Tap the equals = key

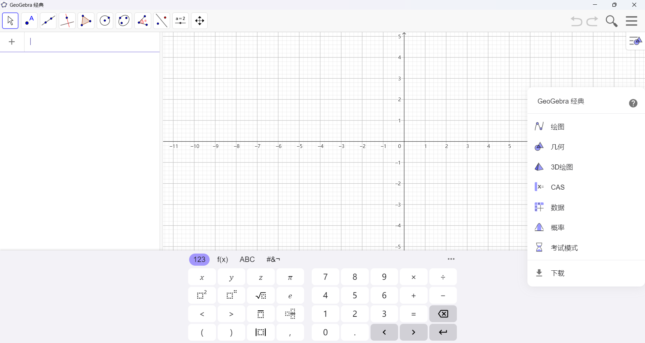[414, 314]
